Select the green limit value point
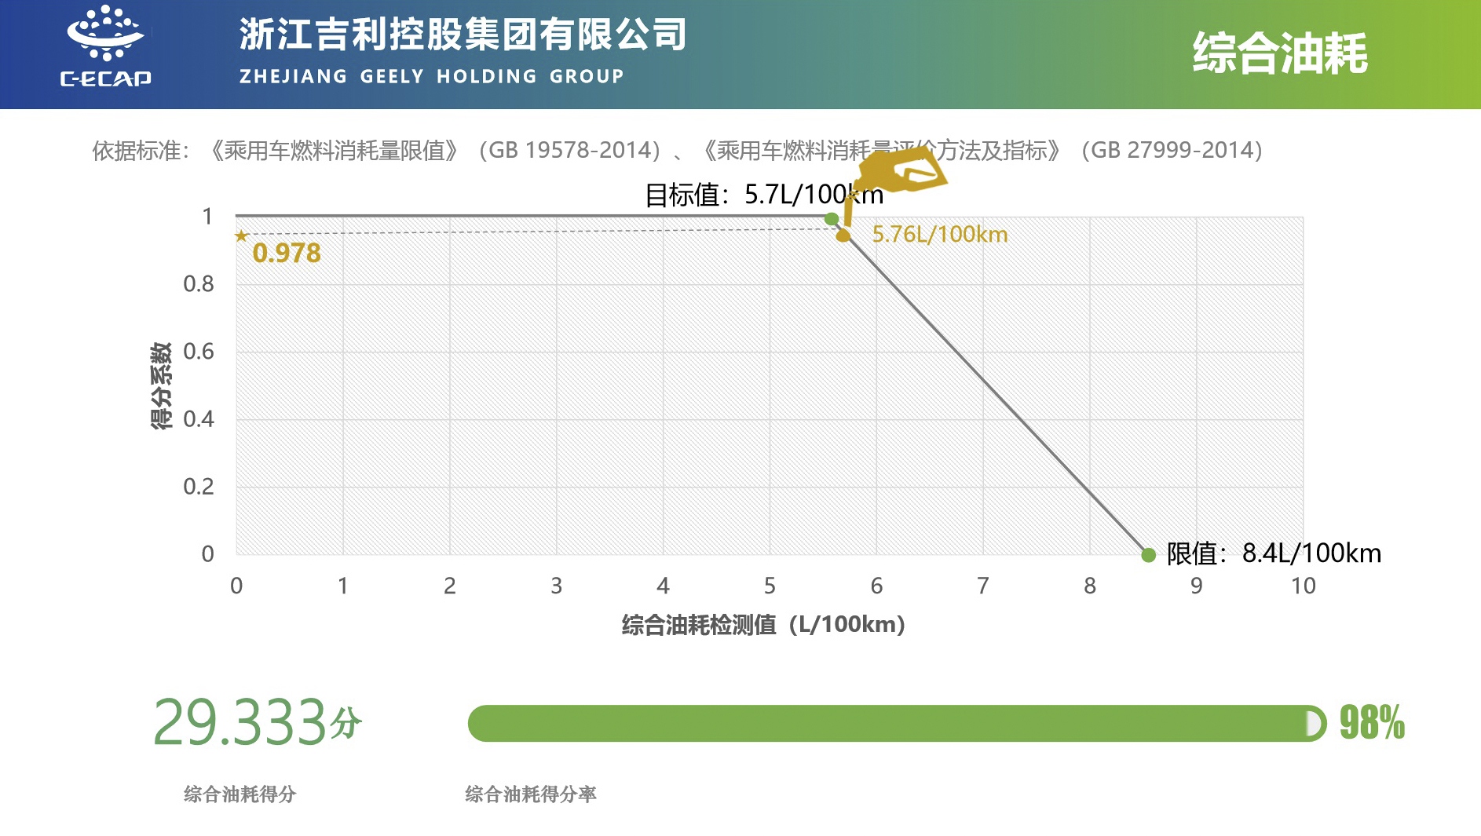 click(x=1148, y=555)
